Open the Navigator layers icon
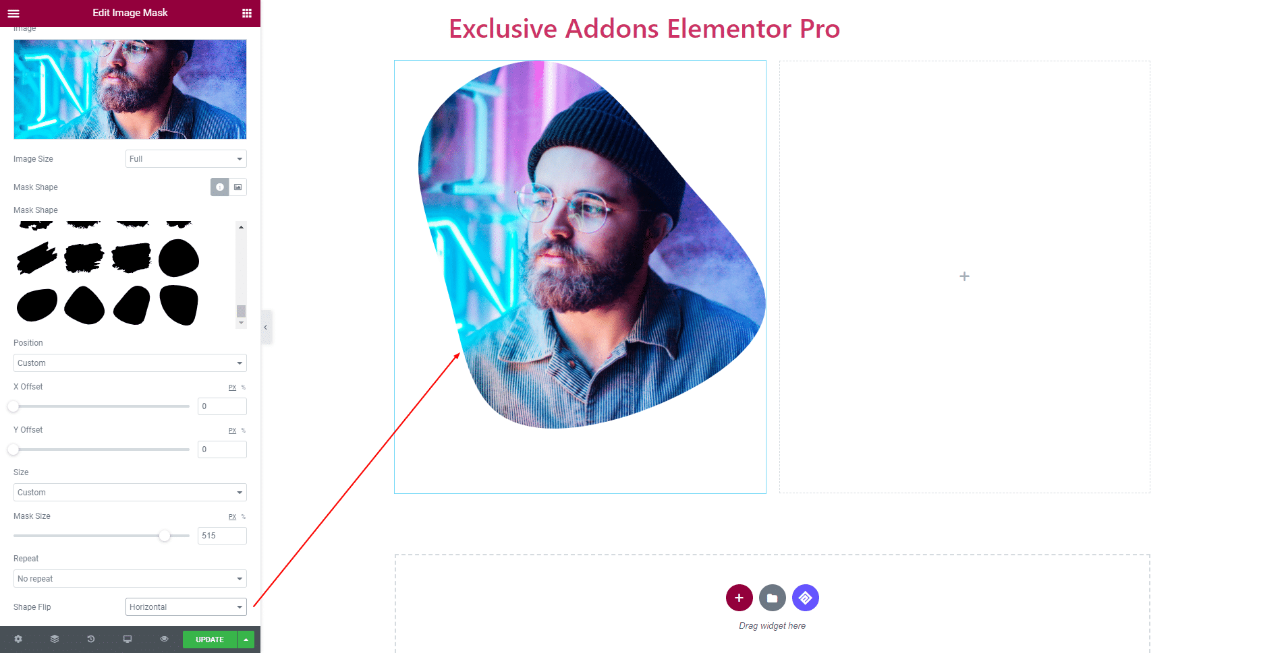Image resolution: width=1284 pixels, height=653 pixels. click(x=55, y=639)
